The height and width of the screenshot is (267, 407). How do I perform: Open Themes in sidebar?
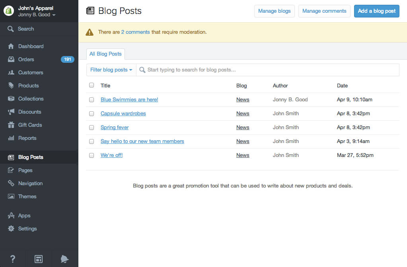click(27, 197)
